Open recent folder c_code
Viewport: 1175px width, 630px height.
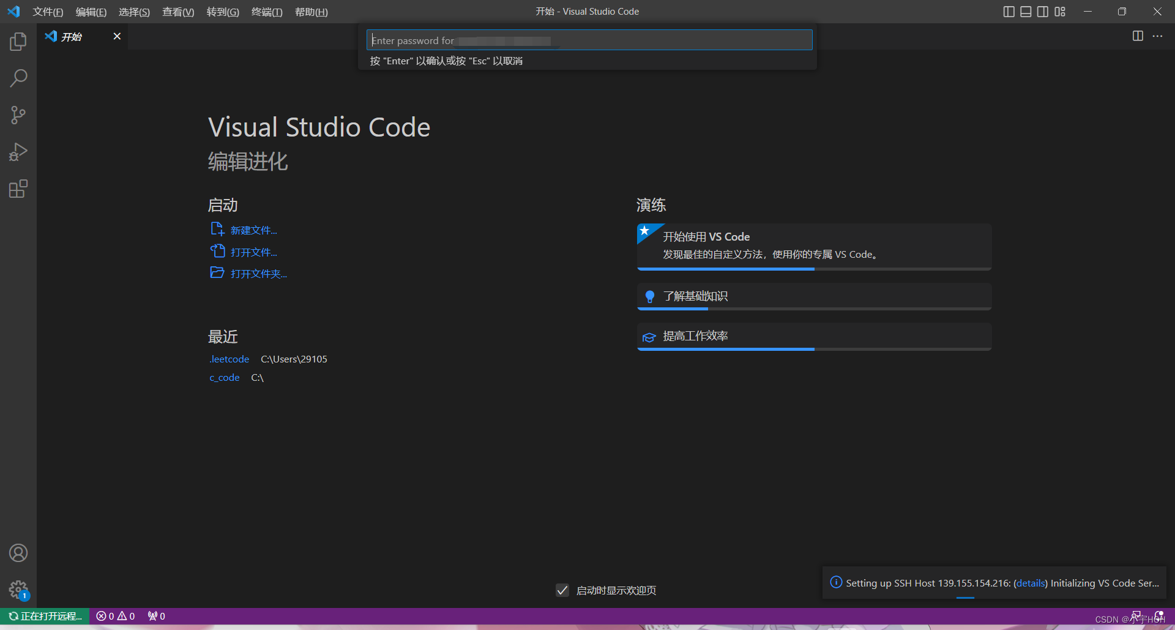pyautogui.click(x=225, y=377)
